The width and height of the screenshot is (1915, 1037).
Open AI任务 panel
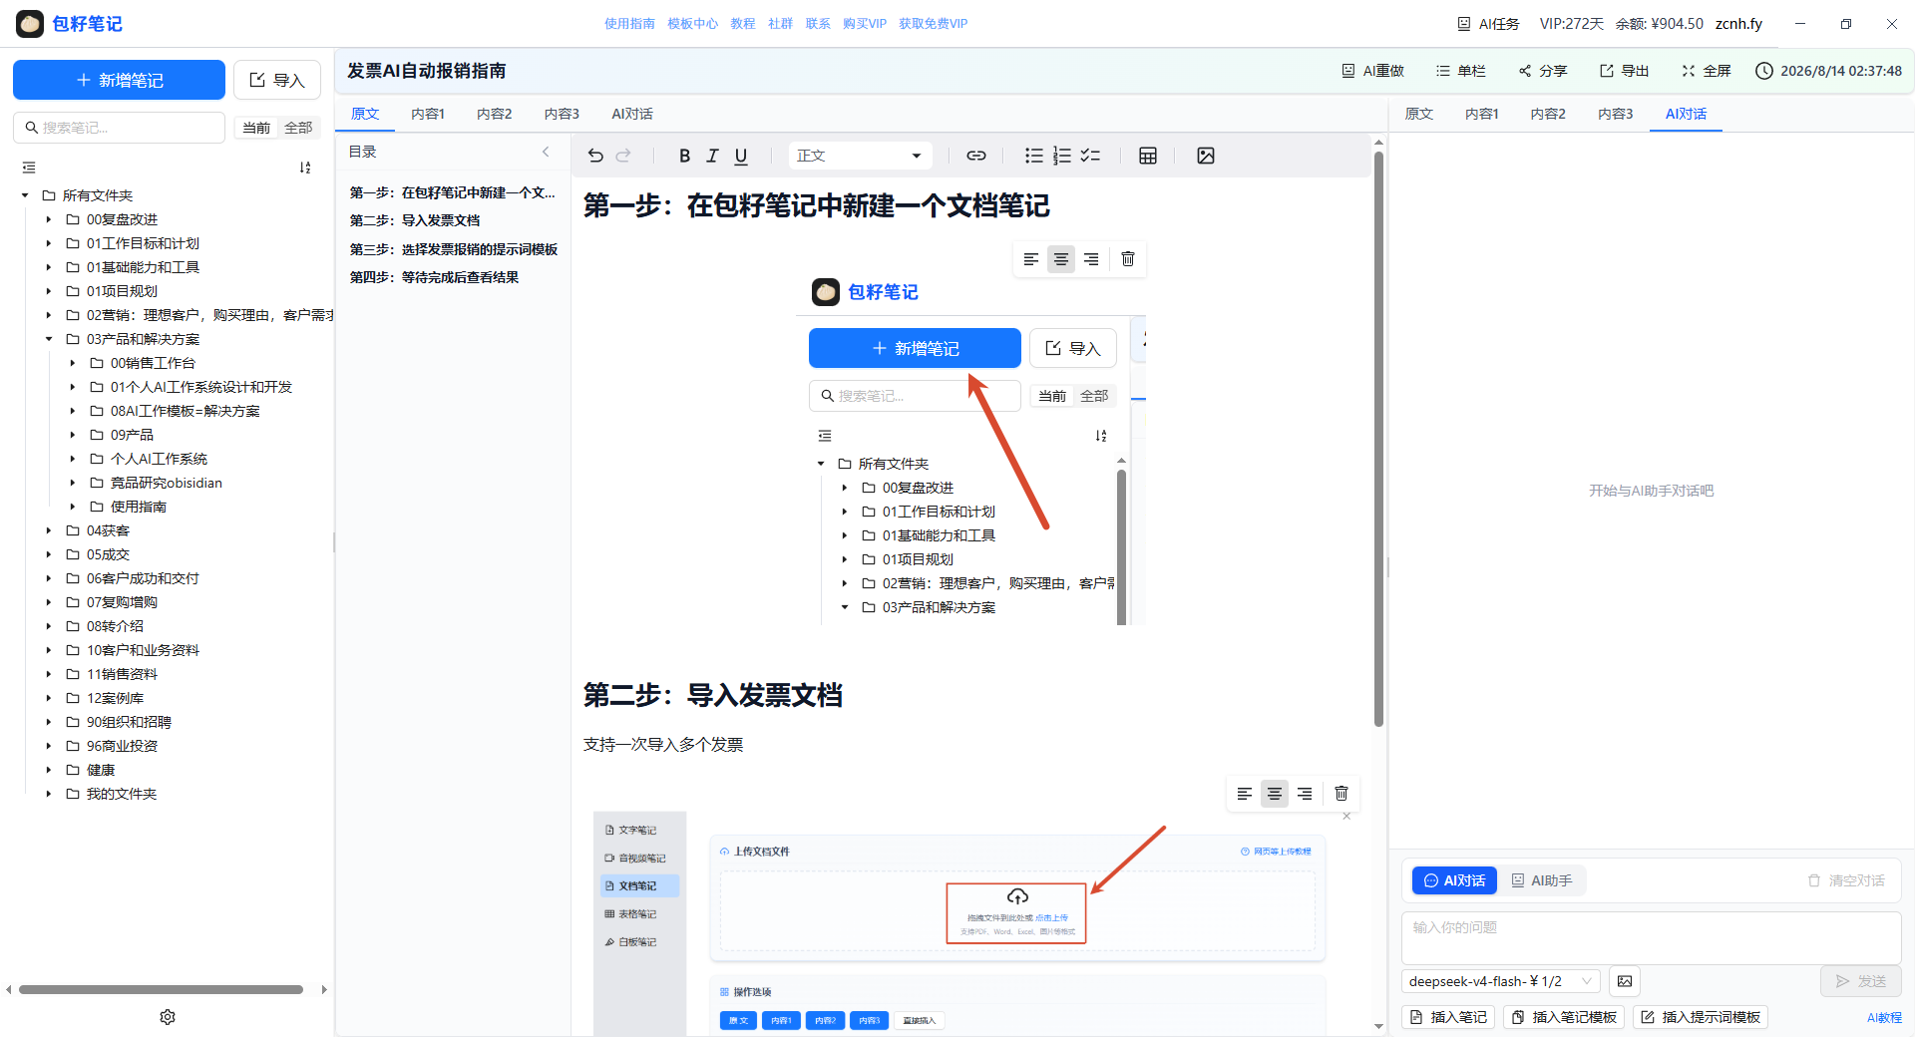click(1488, 24)
